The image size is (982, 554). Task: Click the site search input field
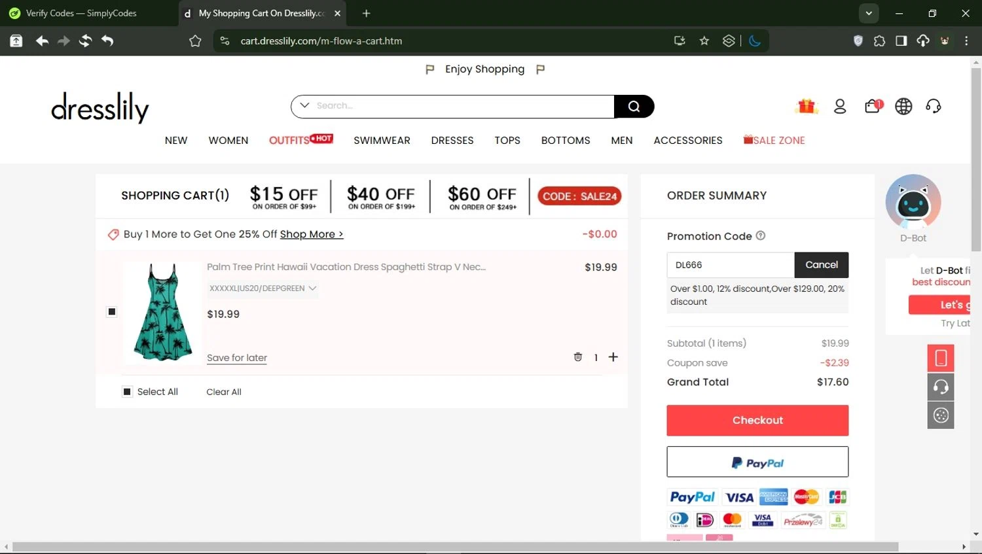pos(462,106)
